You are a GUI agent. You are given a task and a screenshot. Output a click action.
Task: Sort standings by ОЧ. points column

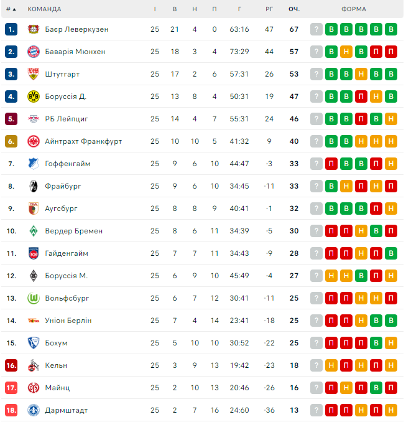click(293, 9)
